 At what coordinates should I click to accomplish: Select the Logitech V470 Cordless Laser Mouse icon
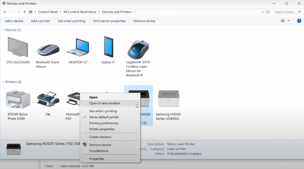138,50
